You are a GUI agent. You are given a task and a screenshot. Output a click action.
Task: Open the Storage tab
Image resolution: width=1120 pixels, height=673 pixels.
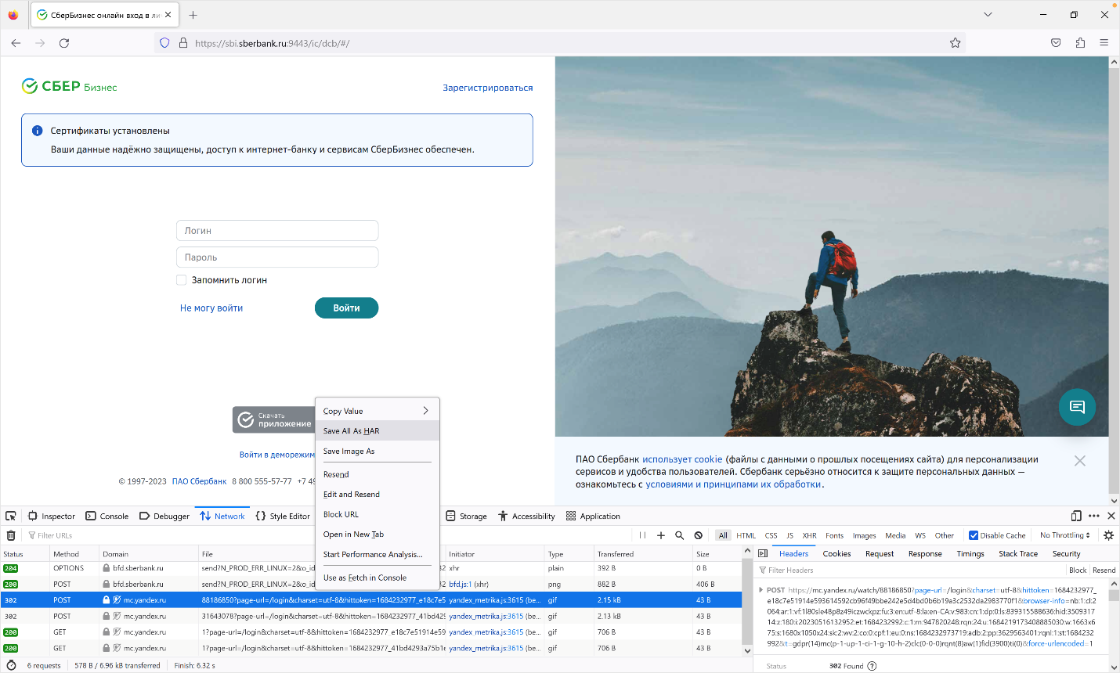[467, 516]
